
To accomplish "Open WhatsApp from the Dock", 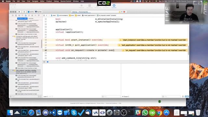I will pos(145,112).
